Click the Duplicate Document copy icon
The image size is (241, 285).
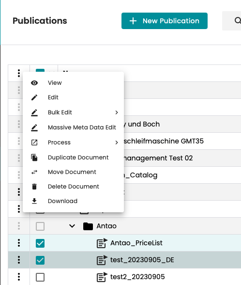click(x=34, y=158)
